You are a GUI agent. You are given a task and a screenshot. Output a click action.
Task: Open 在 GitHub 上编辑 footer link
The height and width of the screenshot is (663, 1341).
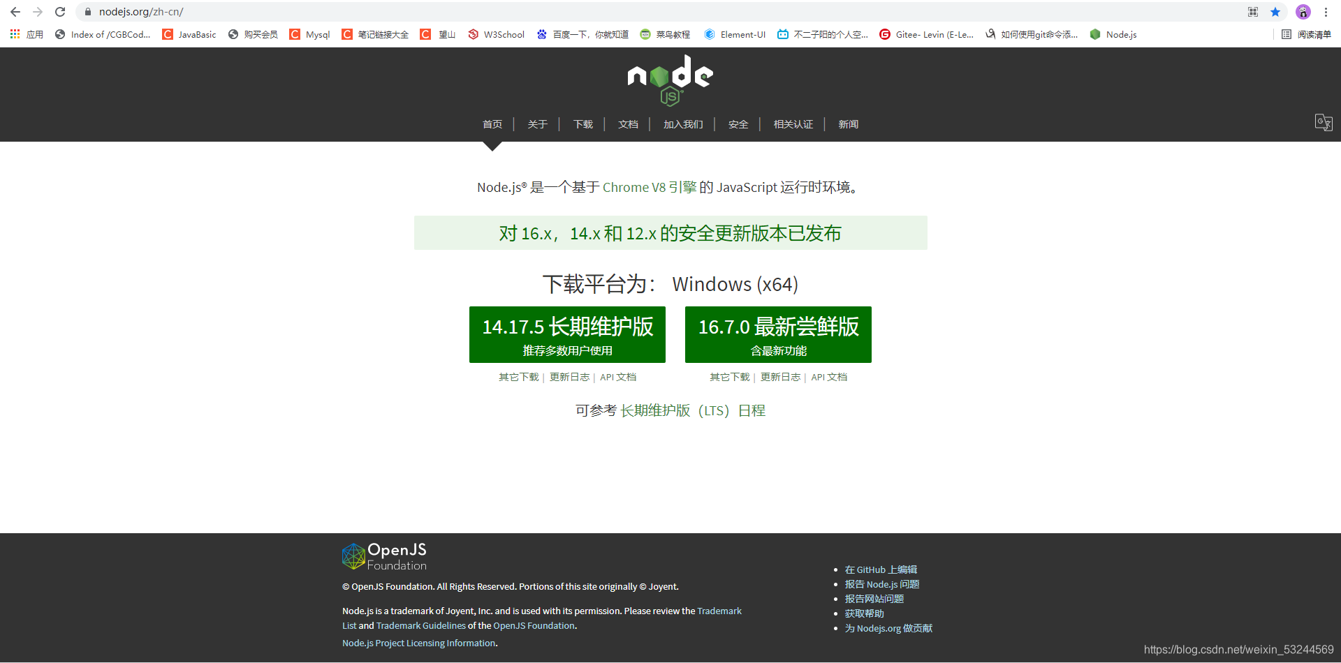coord(881,569)
